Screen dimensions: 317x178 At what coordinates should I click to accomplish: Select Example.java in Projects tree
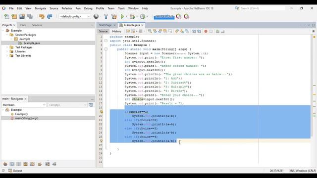coord(31,43)
